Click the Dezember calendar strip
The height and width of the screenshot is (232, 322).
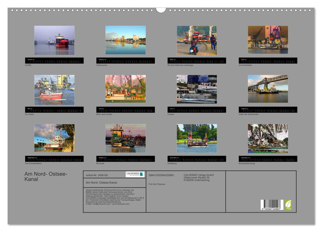click(268, 159)
